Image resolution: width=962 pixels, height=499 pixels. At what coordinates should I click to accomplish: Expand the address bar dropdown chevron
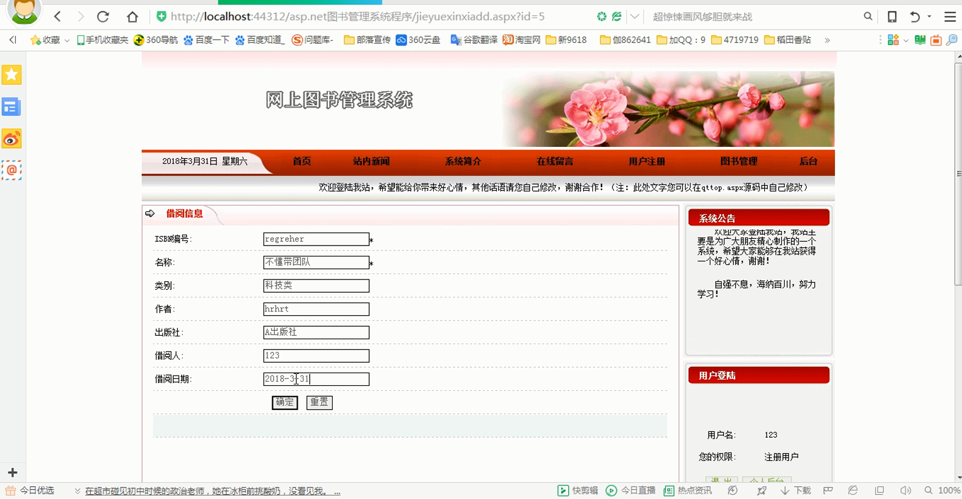tap(634, 16)
